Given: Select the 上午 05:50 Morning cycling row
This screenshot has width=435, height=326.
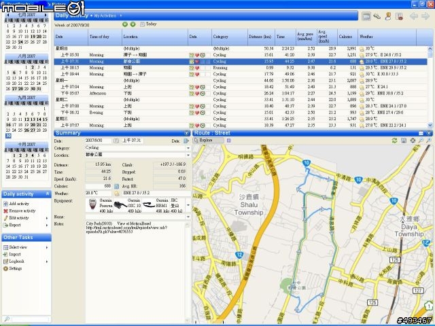Looking at the screenshot, I should [241, 55].
